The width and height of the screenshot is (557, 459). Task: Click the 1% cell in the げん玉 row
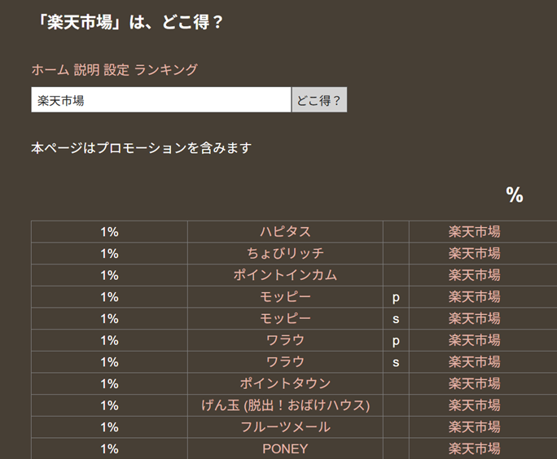click(109, 405)
